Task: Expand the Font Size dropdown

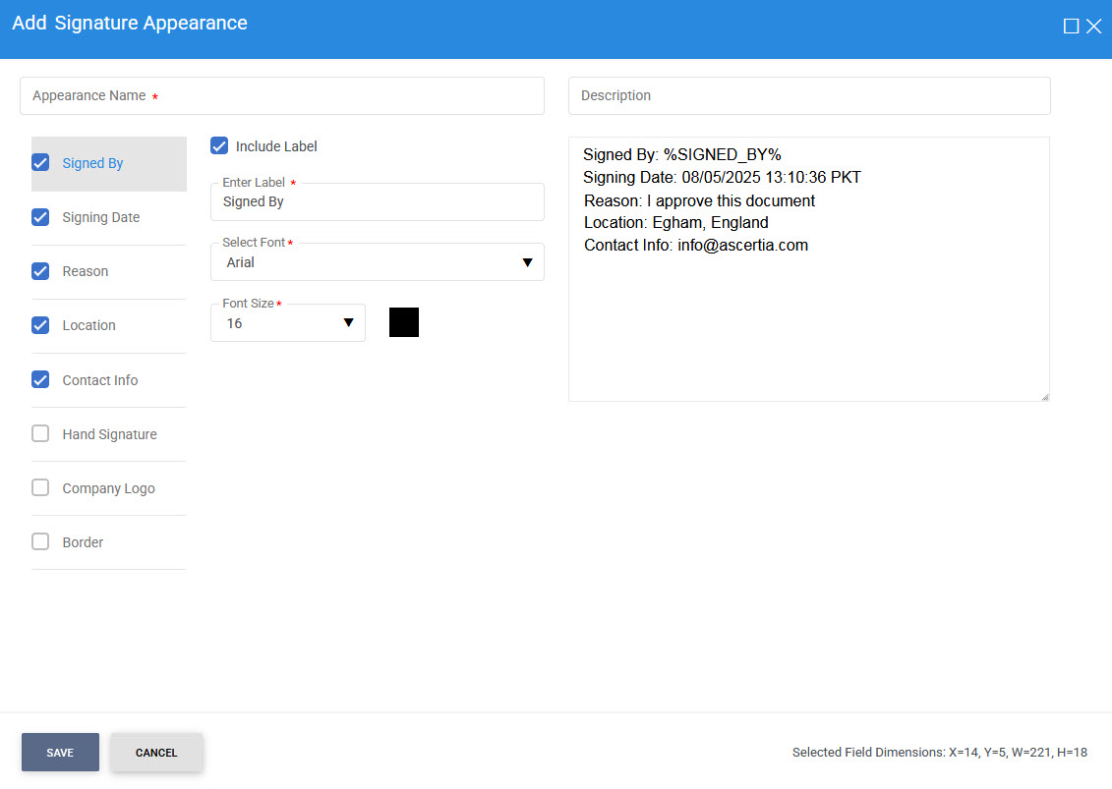Action: (287, 323)
